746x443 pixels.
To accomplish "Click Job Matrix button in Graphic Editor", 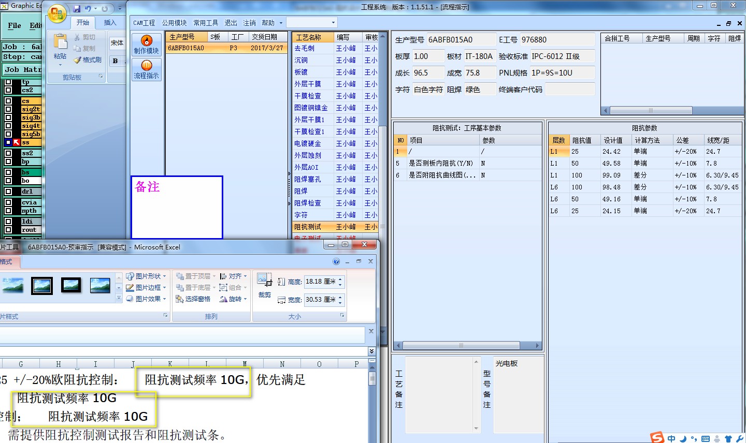I will pos(23,69).
